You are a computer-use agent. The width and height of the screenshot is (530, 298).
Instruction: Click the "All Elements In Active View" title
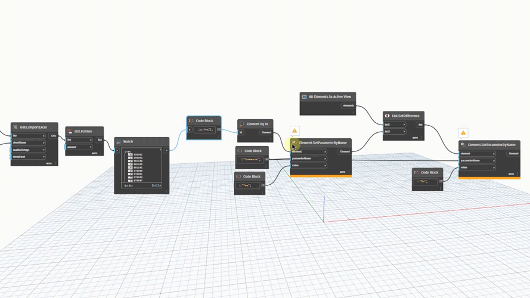click(x=330, y=97)
